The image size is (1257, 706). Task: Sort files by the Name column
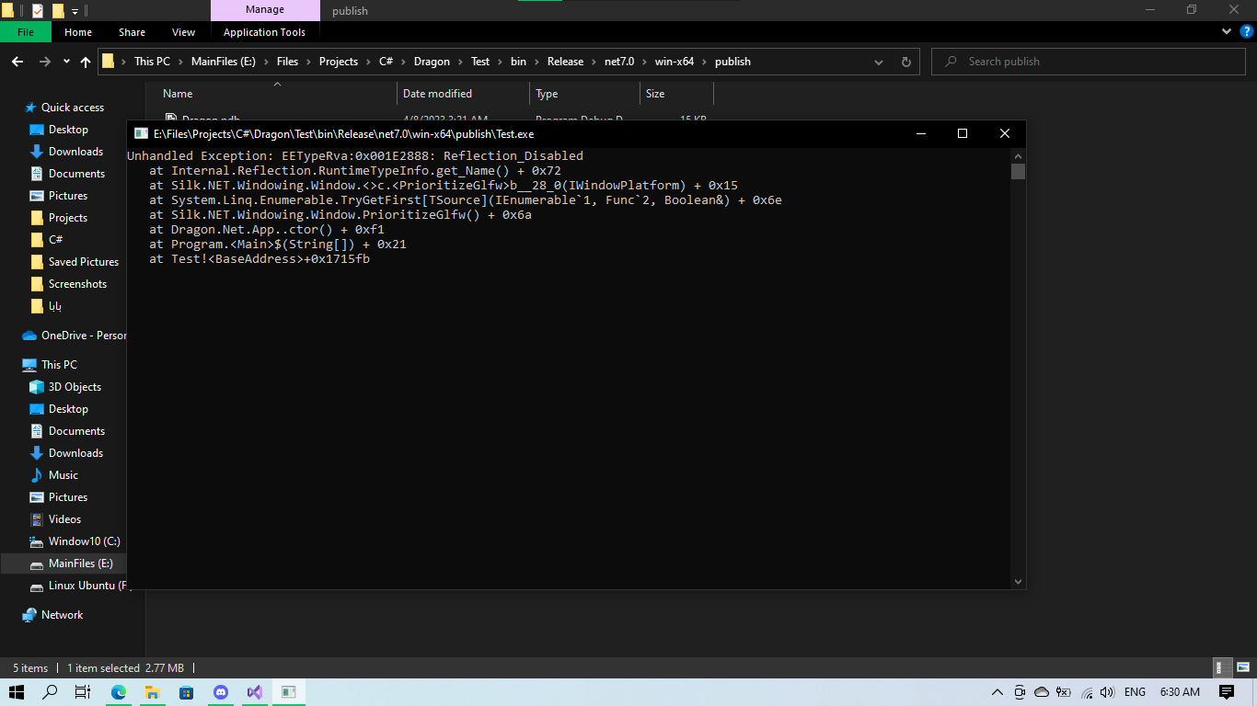(x=277, y=94)
